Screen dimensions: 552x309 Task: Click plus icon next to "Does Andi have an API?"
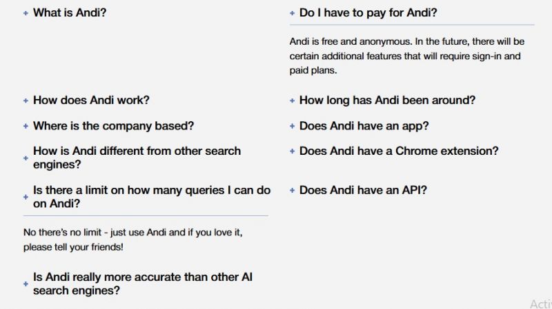click(x=292, y=191)
